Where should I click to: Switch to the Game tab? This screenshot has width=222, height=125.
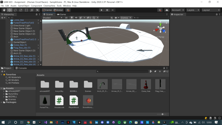[x=62, y=14]
